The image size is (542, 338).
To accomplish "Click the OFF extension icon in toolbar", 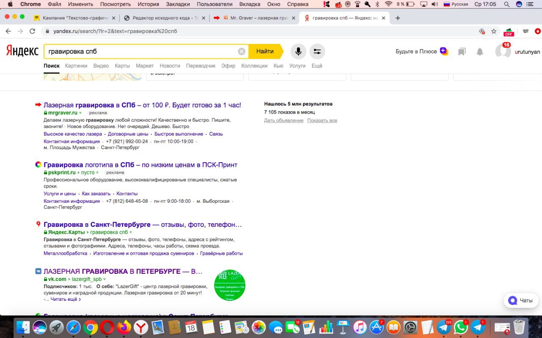I will 509,32.
